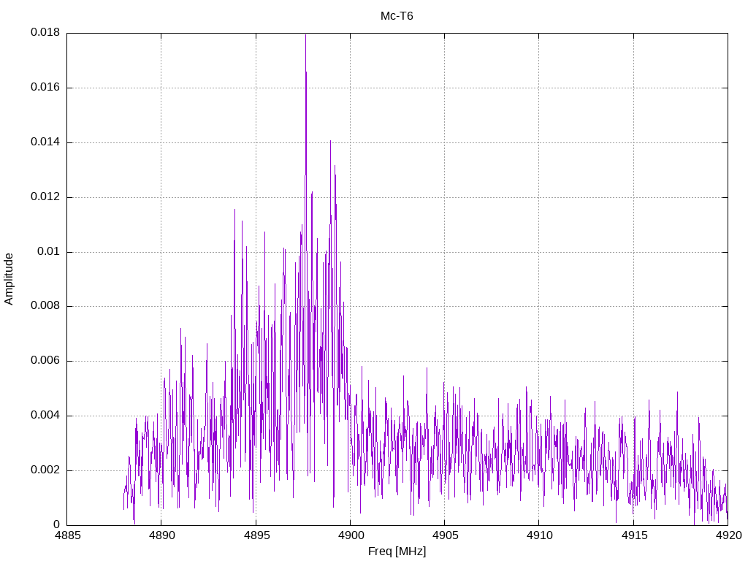Click the 0 y-axis tick label
The height and width of the screenshot is (561, 748).
pos(57,524)
